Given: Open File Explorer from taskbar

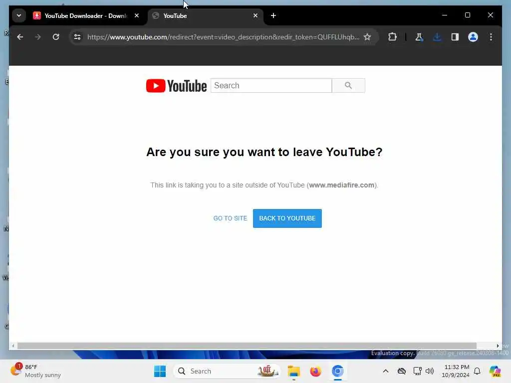Looking at the screenshot, I should (293, 371).
